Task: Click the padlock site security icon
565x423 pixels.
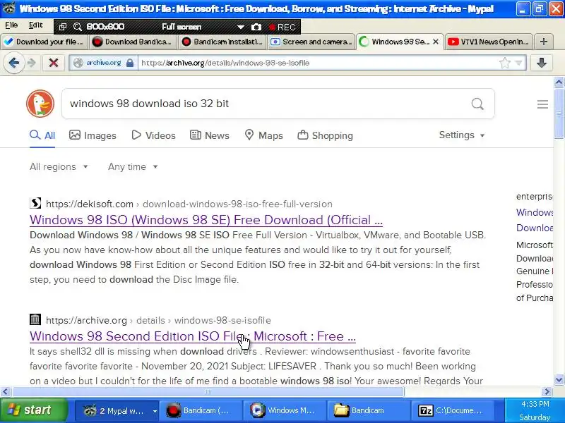Action: (x=130, y=63)
